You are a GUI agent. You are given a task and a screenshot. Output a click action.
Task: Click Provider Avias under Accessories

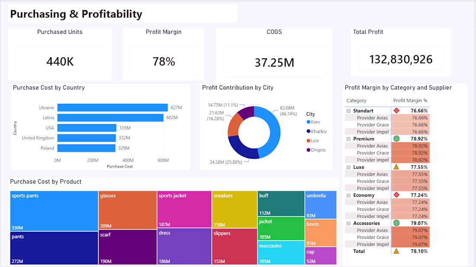[x=372, y=230]
